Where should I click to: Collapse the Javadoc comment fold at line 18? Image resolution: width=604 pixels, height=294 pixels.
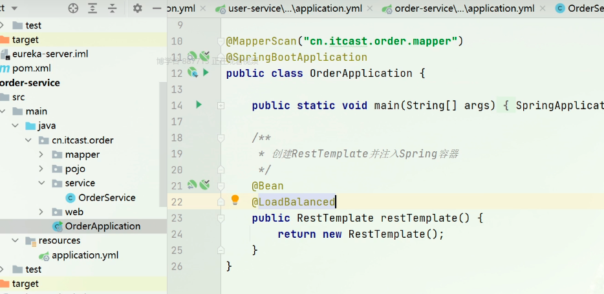tap(221, 138)
